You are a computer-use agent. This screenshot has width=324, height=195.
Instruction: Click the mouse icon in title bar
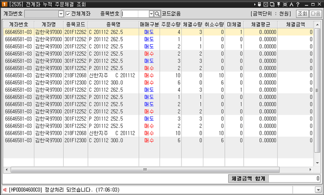pos(259,4)
